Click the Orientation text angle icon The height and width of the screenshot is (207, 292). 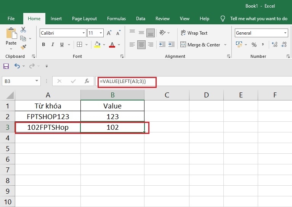pos(162,33)
